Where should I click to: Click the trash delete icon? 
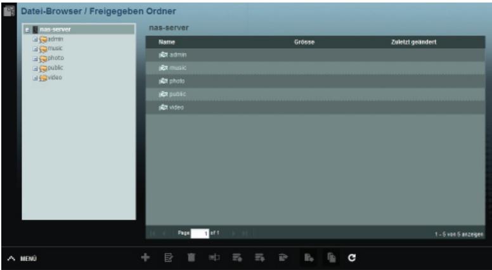[191, 258]
